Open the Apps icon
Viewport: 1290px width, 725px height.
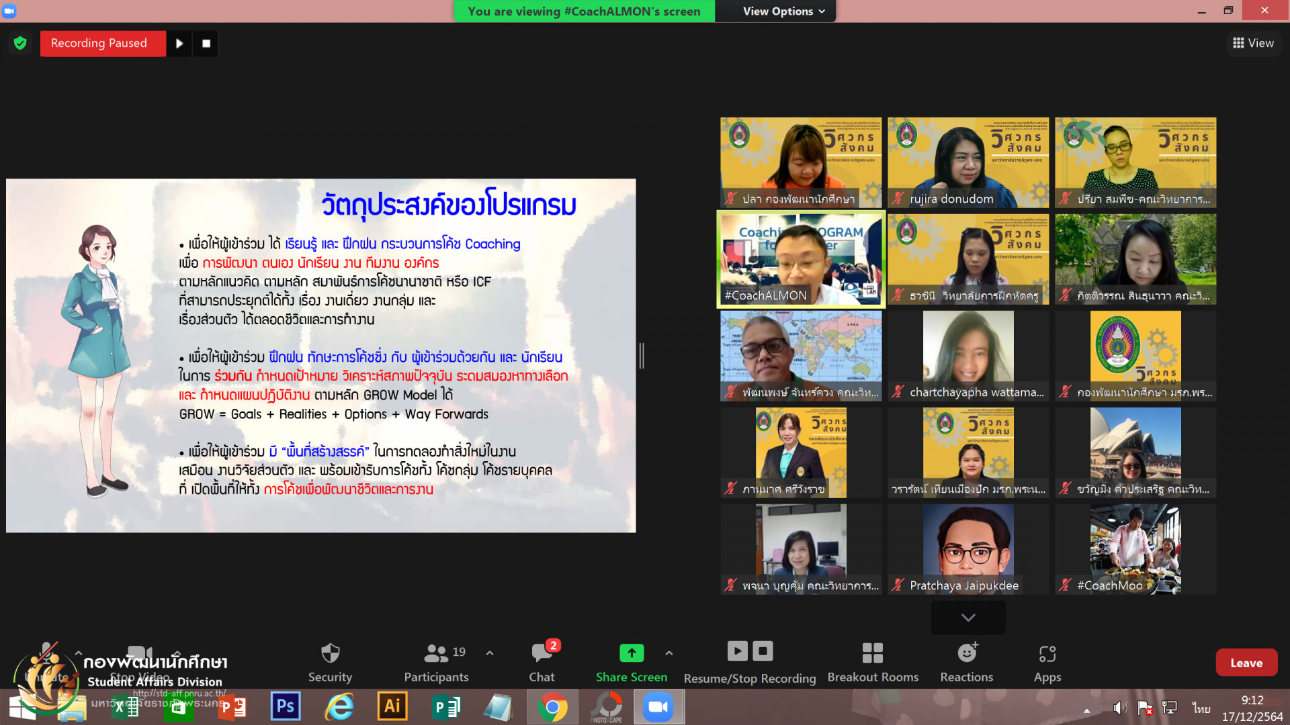[x=1047, y=663]
